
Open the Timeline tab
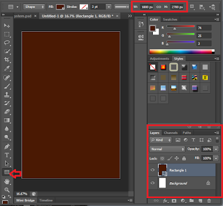(46, 200)
